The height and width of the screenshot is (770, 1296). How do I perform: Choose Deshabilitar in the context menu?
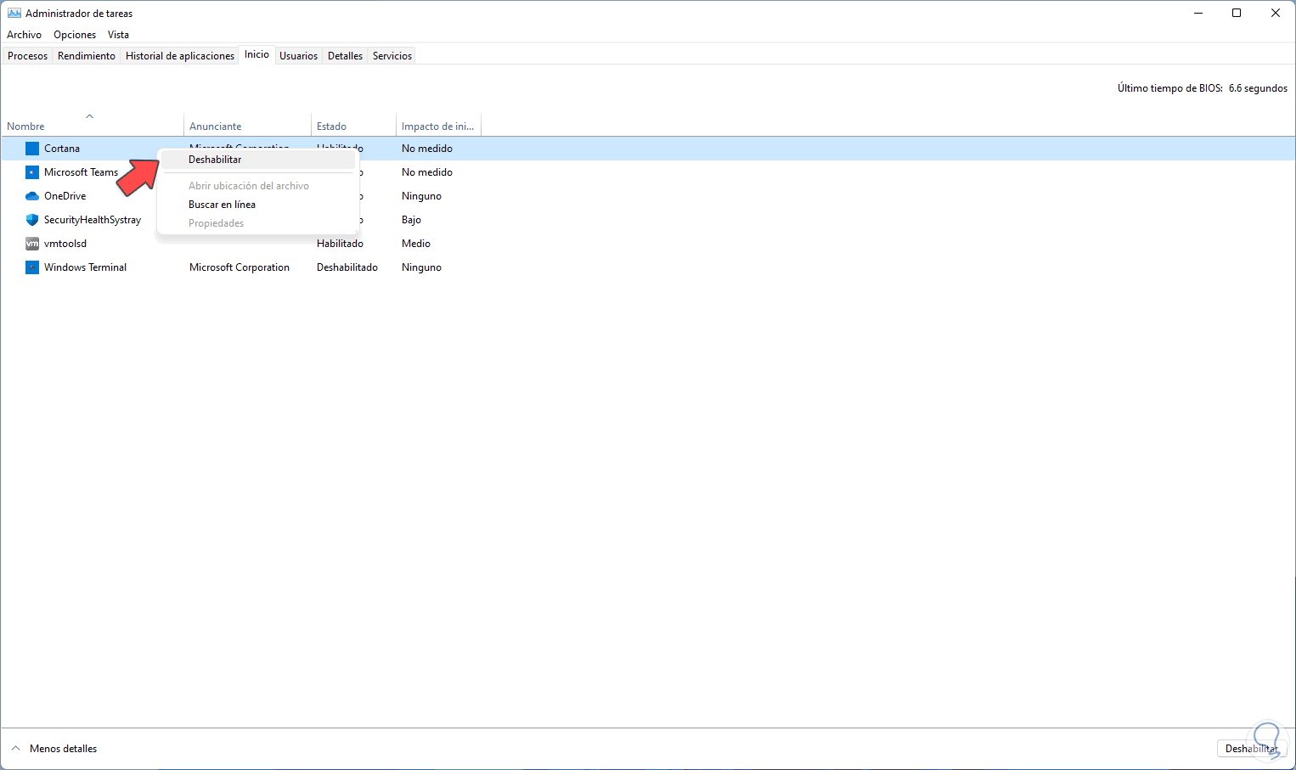pyautogui.click(x=256, y=160)
